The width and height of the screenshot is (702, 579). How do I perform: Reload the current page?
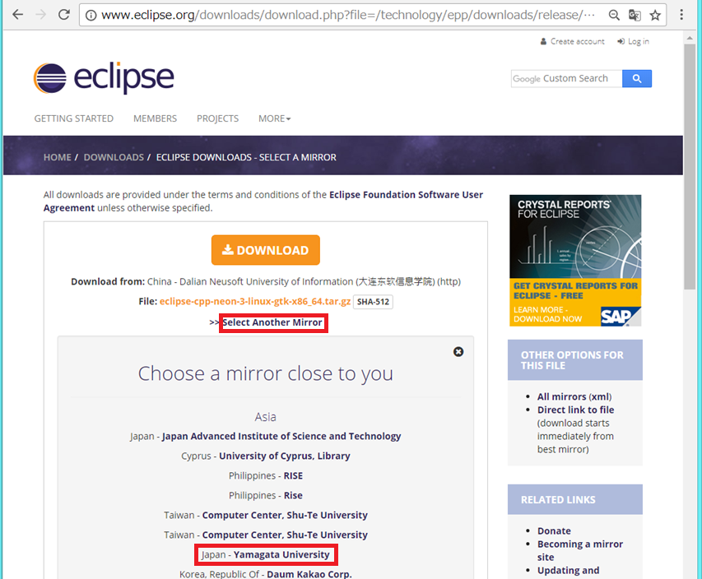[66, 14]
